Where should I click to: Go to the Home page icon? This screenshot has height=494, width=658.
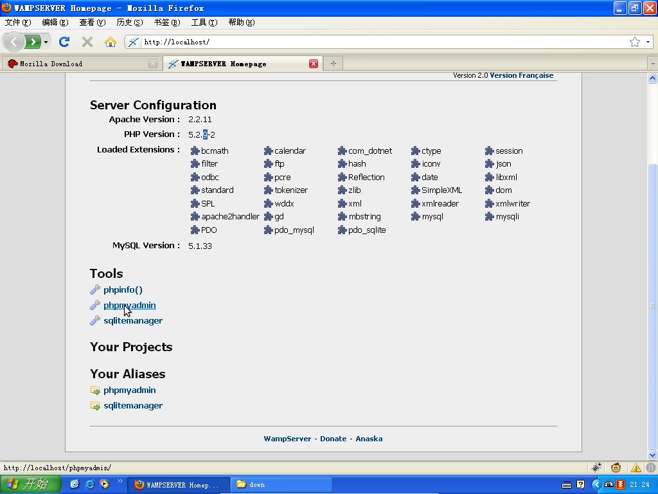pos(111,42)
